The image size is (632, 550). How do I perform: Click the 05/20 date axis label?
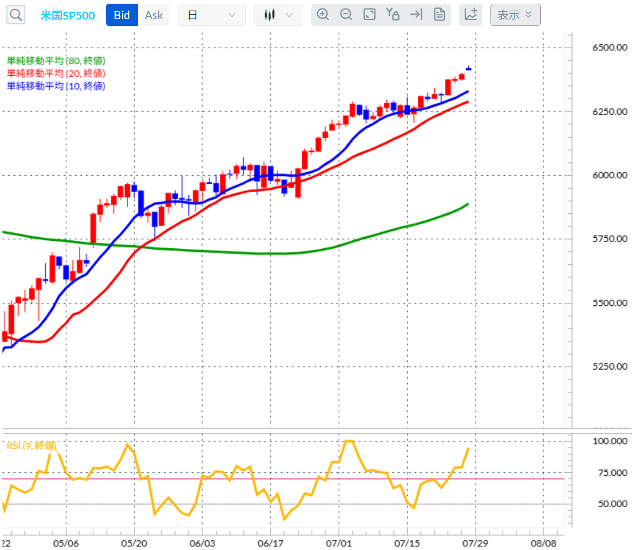134,543
